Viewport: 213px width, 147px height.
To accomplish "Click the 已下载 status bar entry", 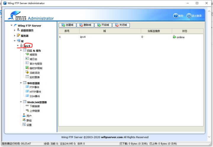I will pos(148,144).
